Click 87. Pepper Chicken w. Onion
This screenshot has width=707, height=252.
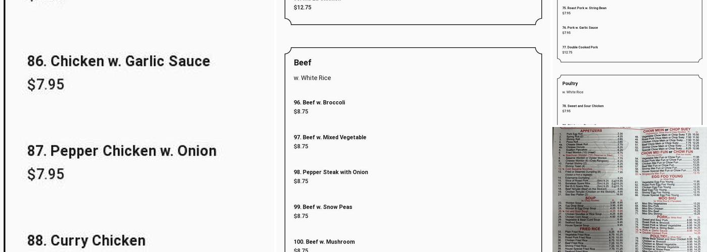tap(121, 151)
